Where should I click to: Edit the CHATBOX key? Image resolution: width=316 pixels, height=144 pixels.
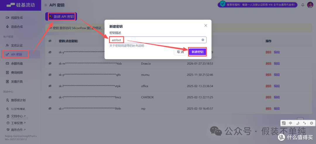[277, 97]
